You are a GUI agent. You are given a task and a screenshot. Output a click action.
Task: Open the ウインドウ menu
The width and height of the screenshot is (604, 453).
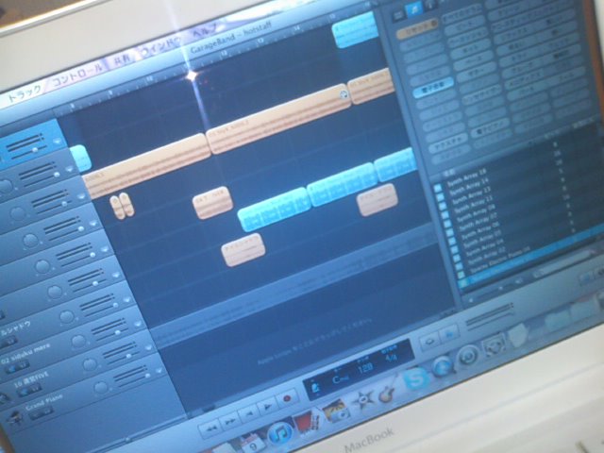(160, 45)
